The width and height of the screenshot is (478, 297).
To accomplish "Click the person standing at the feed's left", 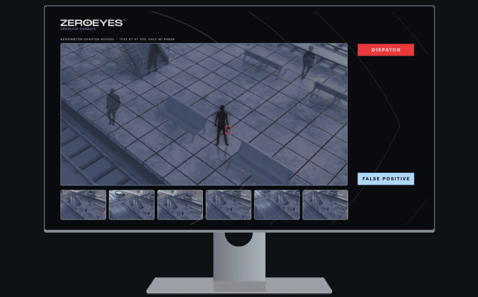I will 111,106.
